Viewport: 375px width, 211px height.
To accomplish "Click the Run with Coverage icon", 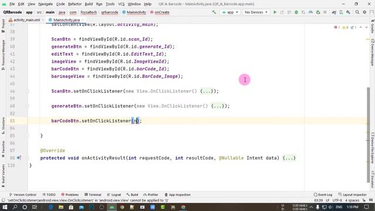I will click(304, 12).
